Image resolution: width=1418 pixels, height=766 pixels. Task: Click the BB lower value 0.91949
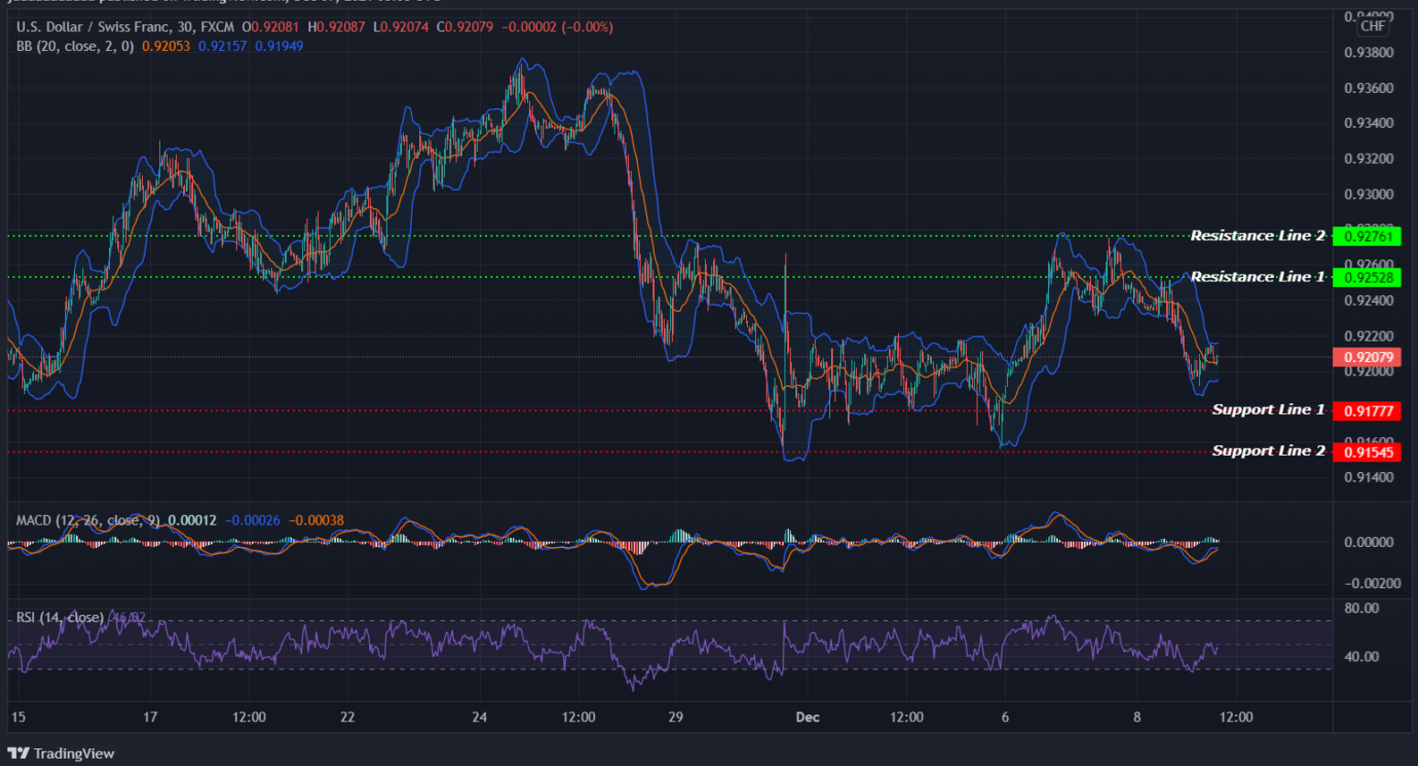279,46
